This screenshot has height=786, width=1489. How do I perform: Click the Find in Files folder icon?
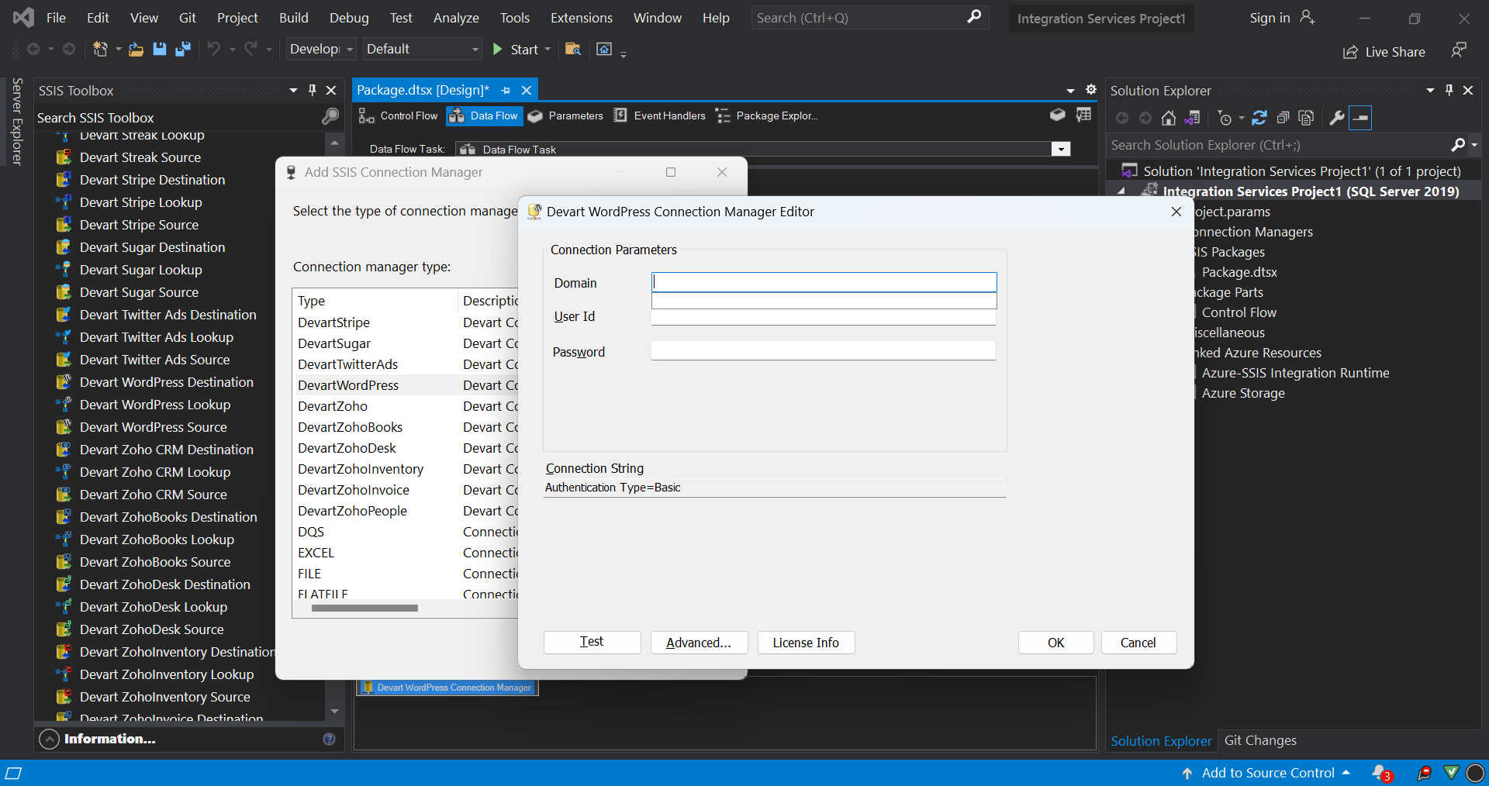coord(573,49)
